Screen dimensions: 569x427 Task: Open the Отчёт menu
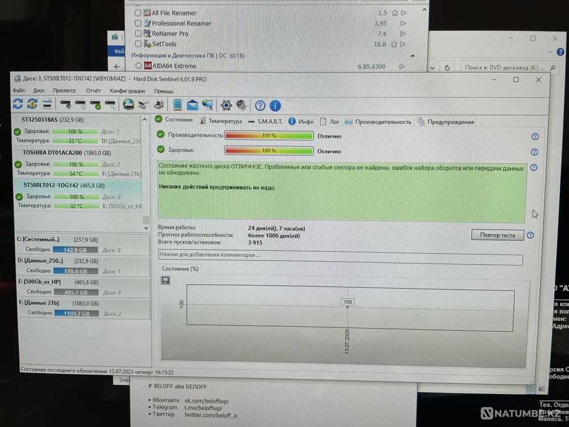point(93,91)
